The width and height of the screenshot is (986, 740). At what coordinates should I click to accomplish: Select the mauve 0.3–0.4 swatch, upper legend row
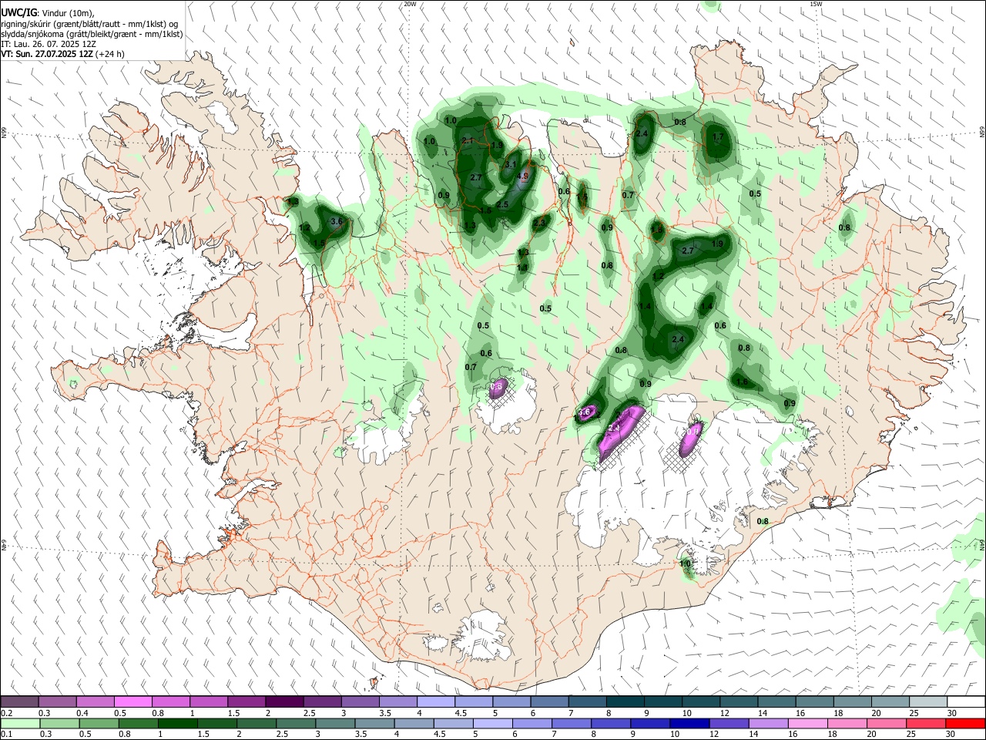pyautogui.click(x=57, y=701)
